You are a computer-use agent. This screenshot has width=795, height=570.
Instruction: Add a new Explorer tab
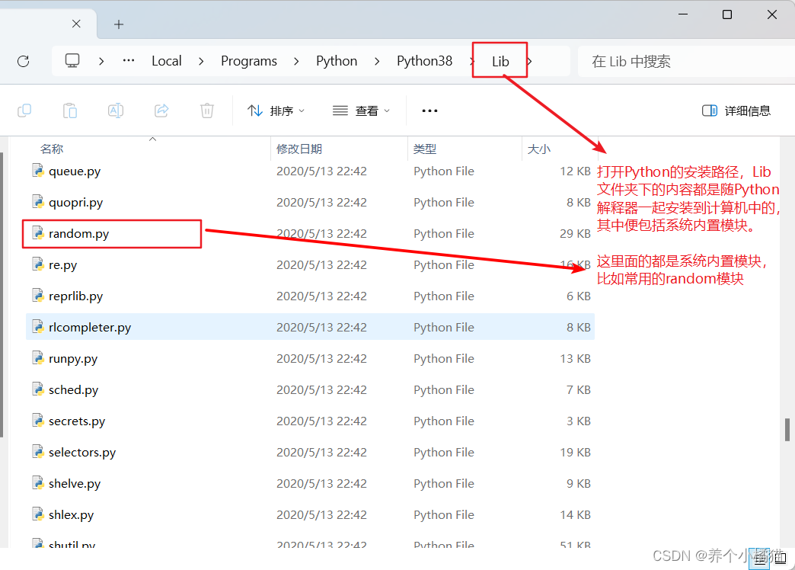tap(119, 24)
